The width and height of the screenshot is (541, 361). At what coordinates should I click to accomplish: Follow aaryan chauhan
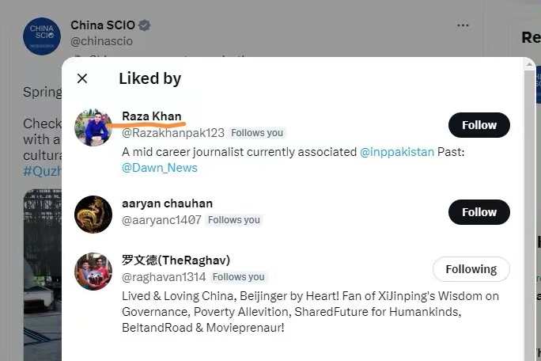pos(479,212)
